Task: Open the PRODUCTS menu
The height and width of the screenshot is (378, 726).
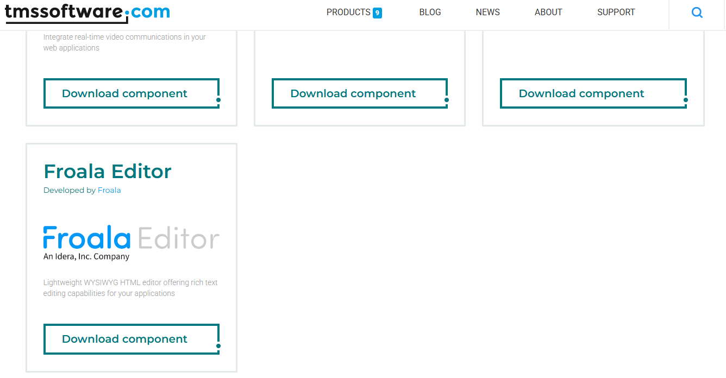Action: click(348, 12)
